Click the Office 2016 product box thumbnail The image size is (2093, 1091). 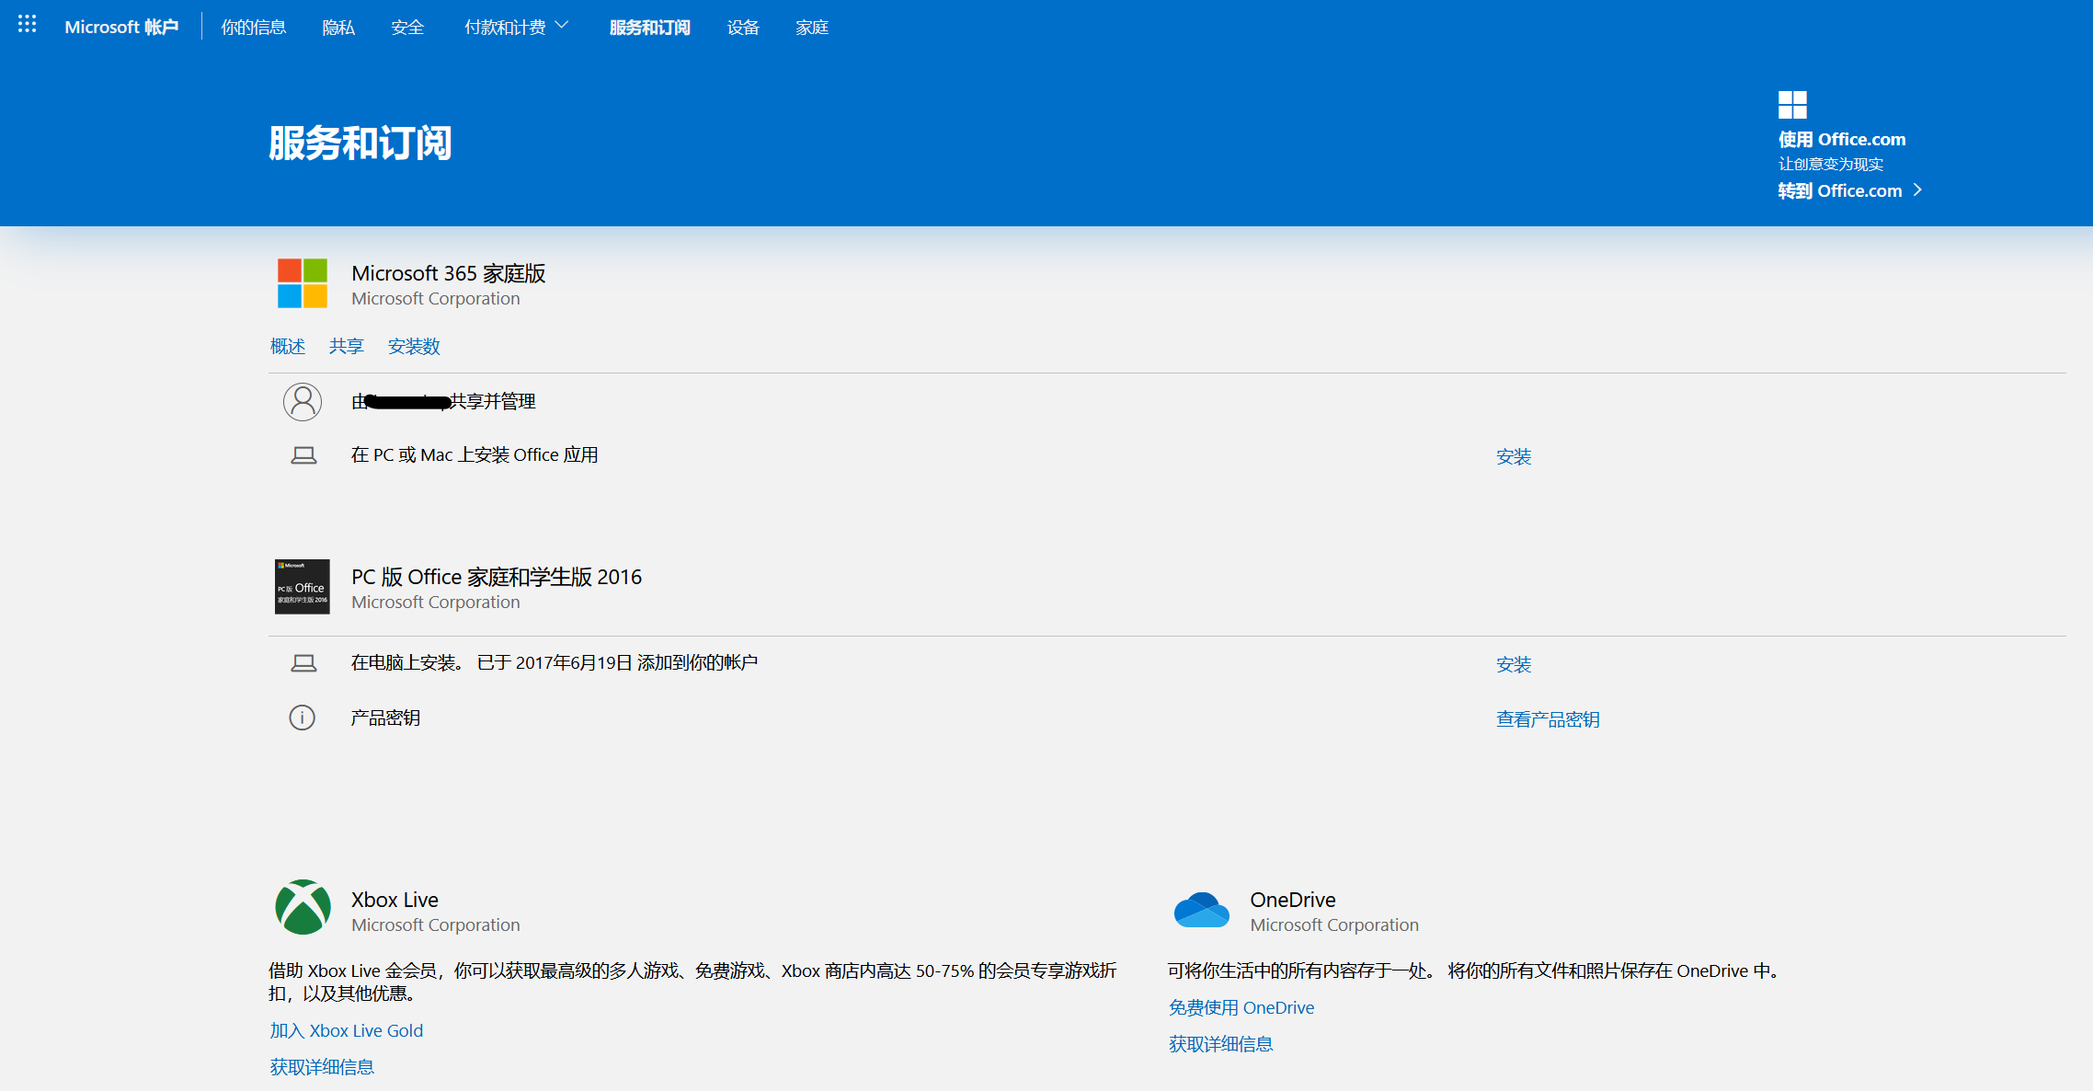click(x=303, y=587)
